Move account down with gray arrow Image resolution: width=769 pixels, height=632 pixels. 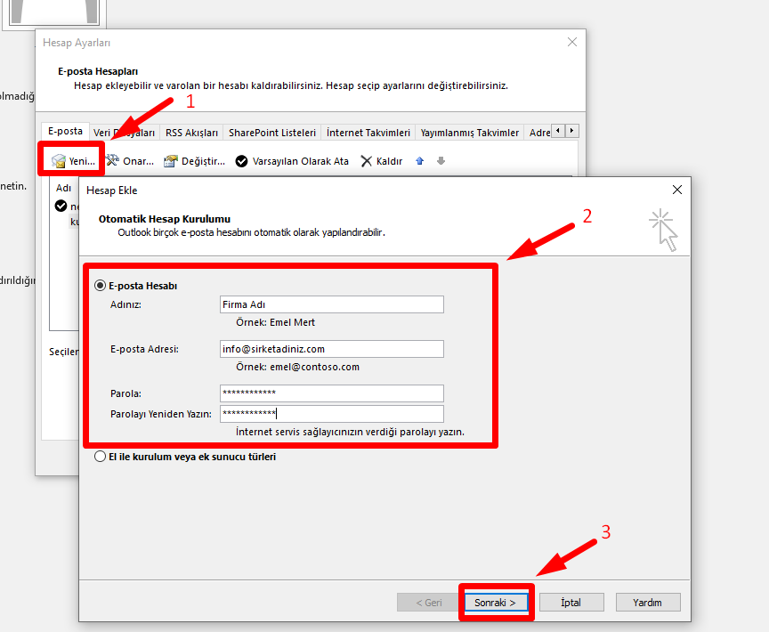point(441,161)
